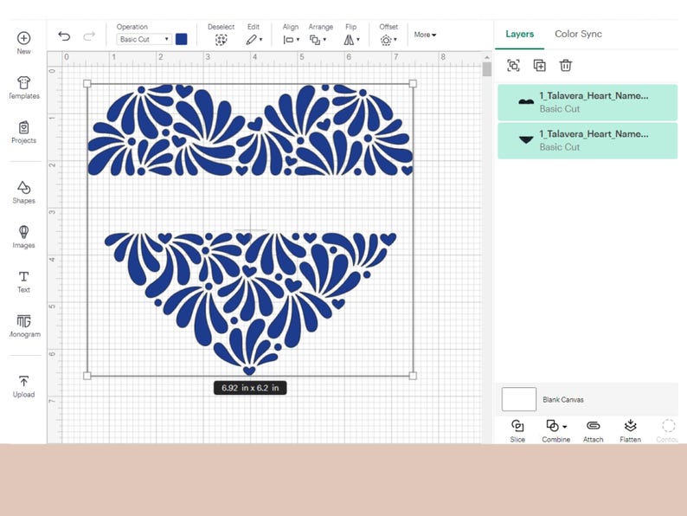Open the Combine dropdown
687x516 pixels.
coord(556,431)
